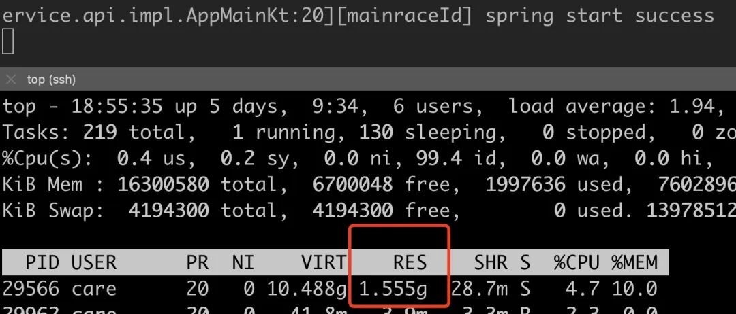Screen dimensions: 736x314
Task: Click the time '18:55:35' in top header
Action: tap(117, 107)
